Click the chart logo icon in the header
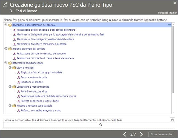The height and width of the screenshot is (138, 178). pos(5,5)
